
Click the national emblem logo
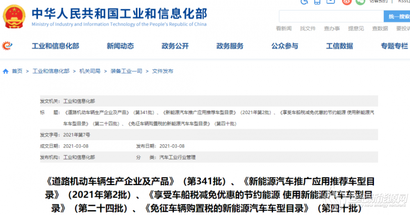(x=14, y=16)
